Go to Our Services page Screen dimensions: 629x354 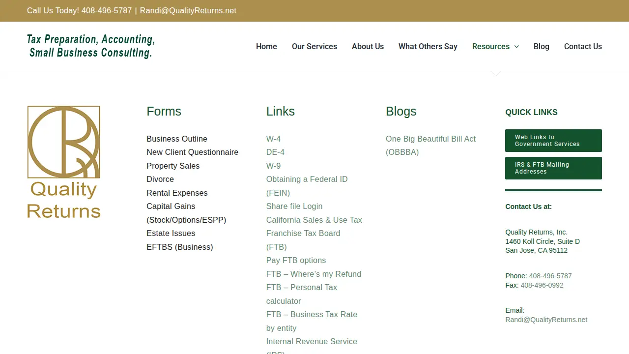314,47
